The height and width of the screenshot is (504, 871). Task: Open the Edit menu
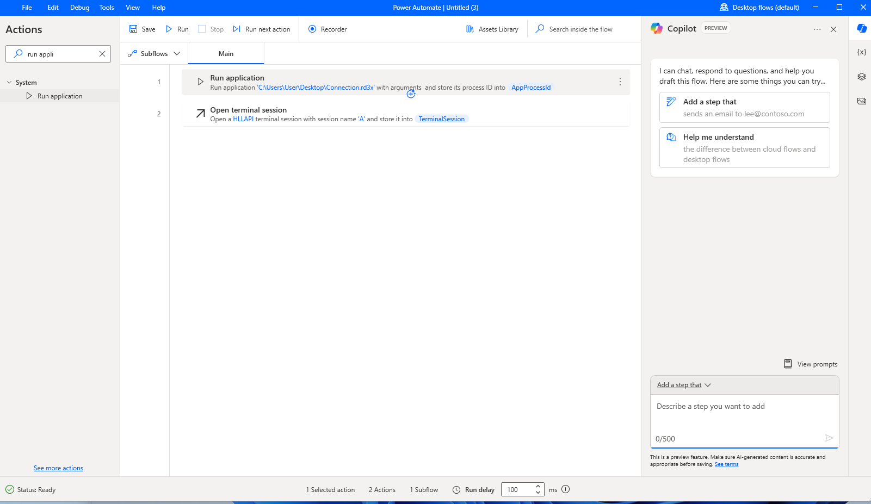tap(53, 8)
